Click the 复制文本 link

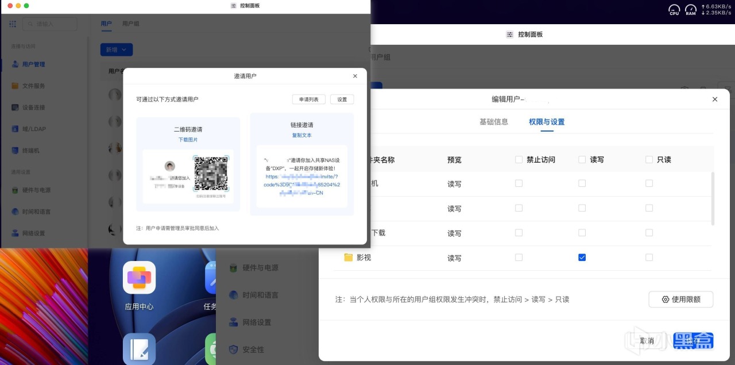[x=302, y=136]
